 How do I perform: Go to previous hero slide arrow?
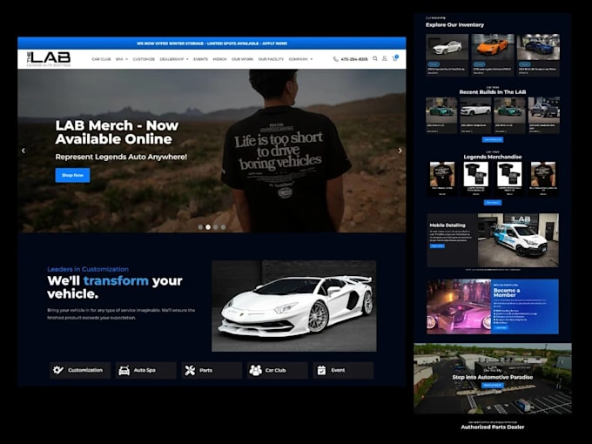pos(24,151)
